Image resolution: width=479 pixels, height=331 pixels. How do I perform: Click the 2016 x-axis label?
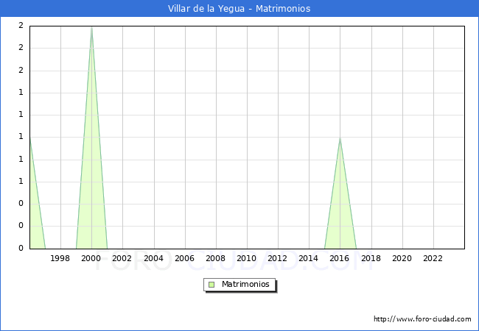click(x=340, y=258)
